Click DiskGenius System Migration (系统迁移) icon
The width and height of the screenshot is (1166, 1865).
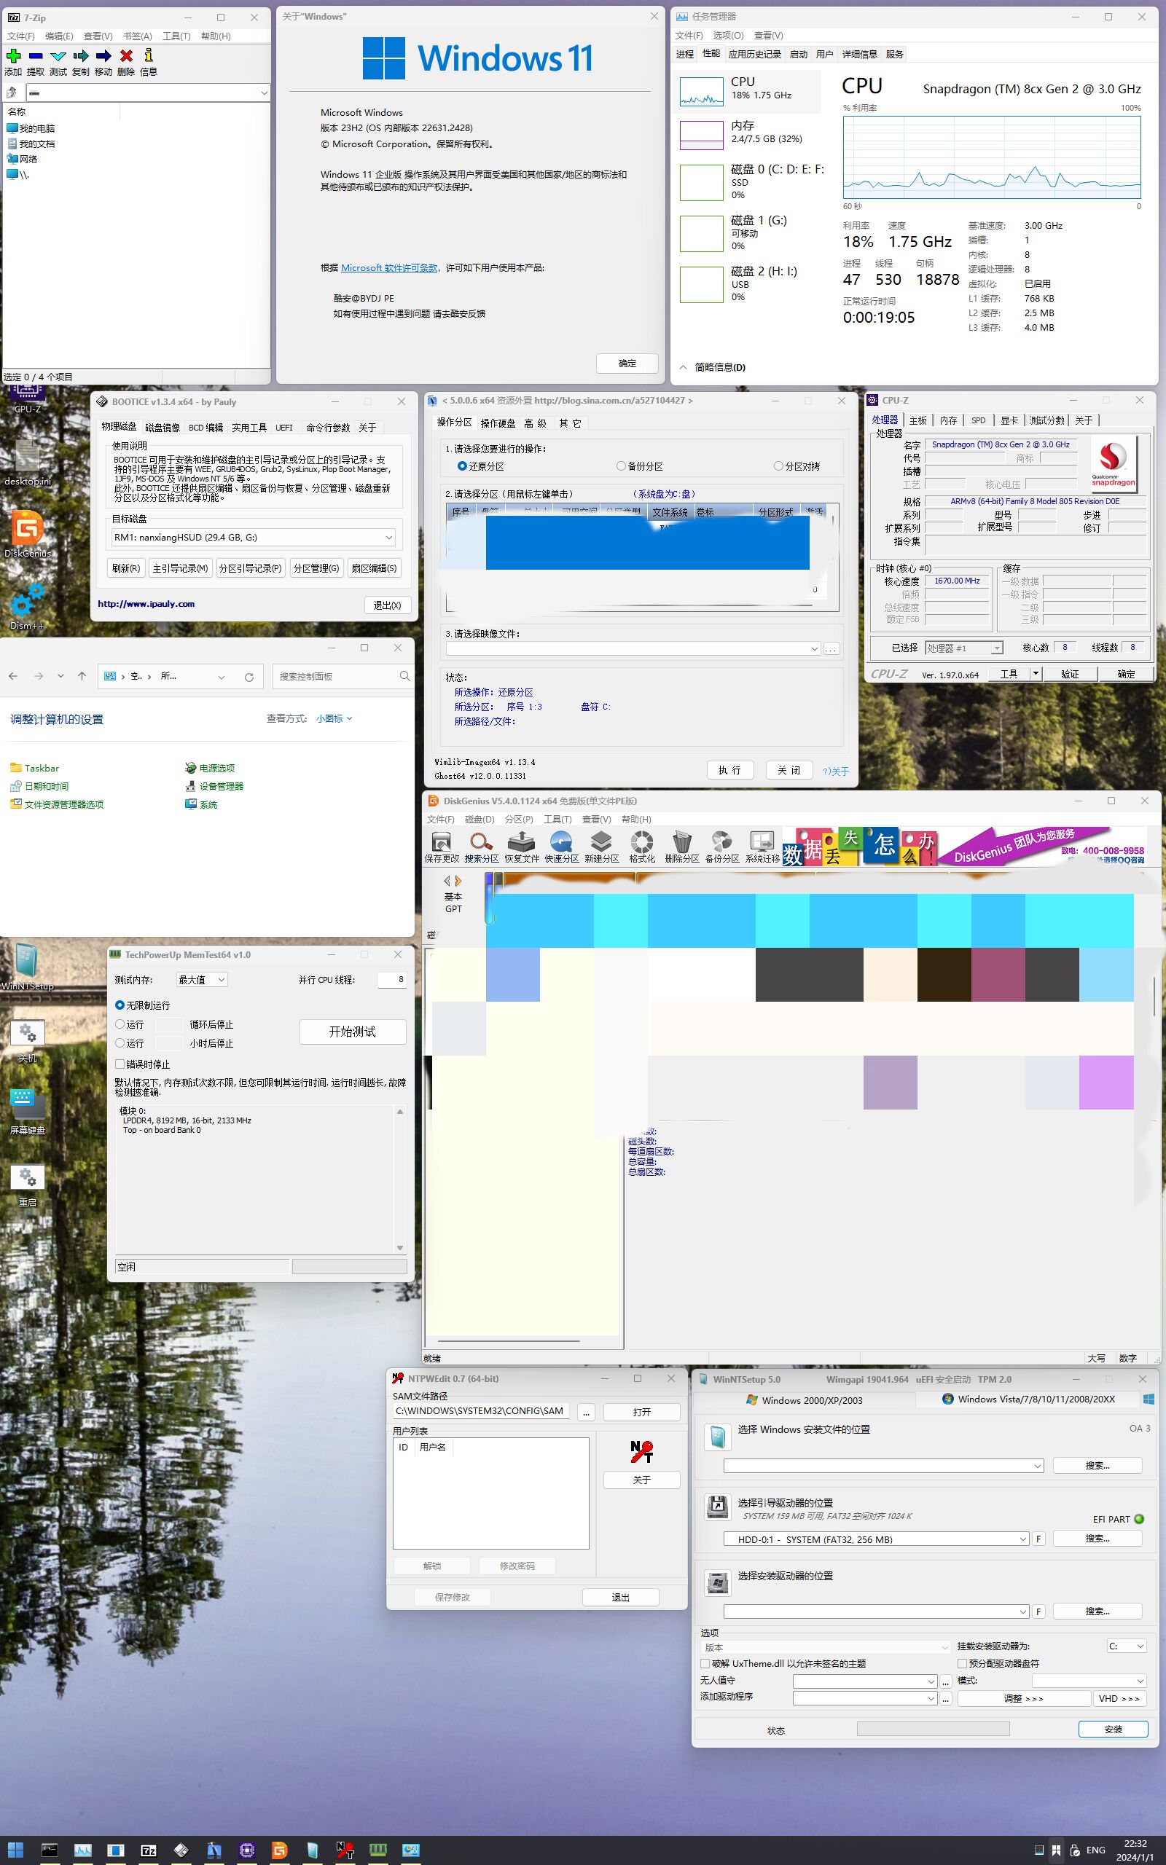coord(762,841)
